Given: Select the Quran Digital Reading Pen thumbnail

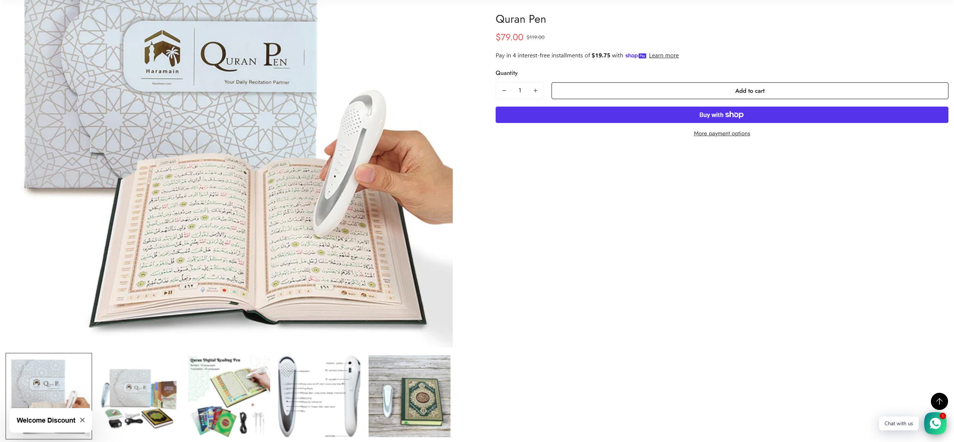Looking at the screenshot, I should (229, 396).
